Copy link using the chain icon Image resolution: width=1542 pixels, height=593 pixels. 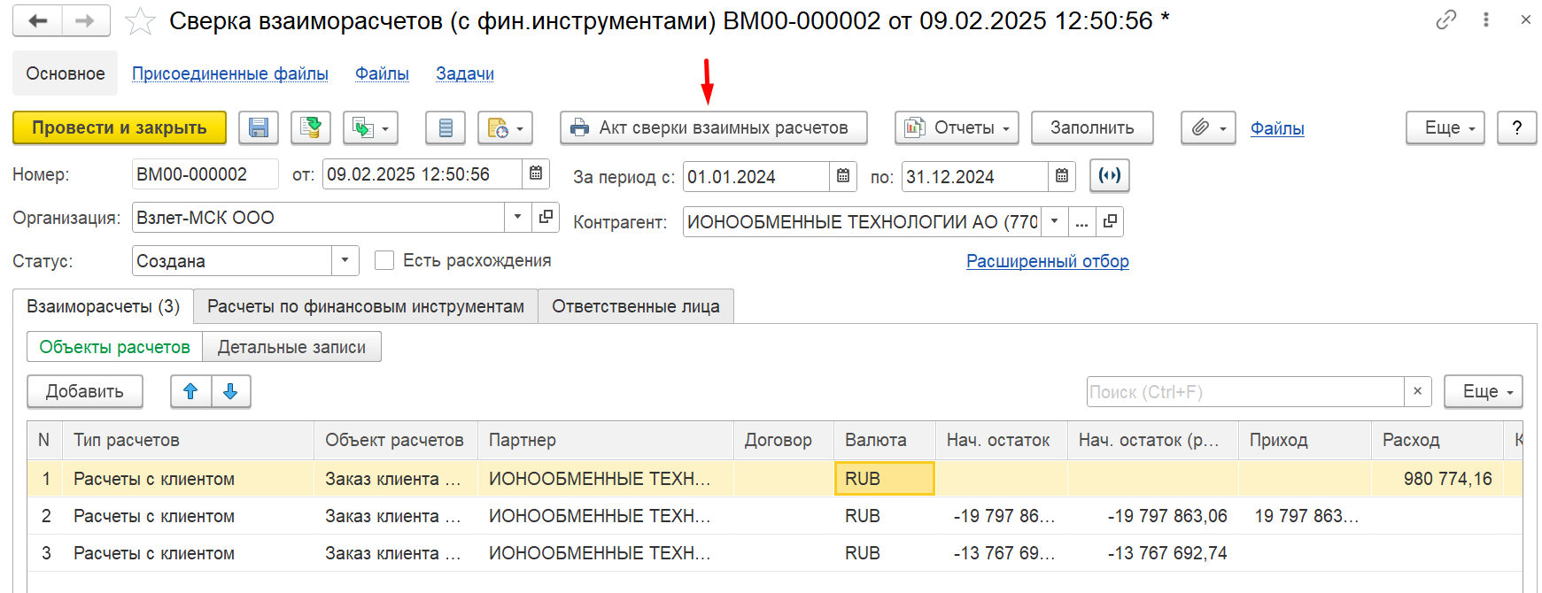(x=1445, y=19)
